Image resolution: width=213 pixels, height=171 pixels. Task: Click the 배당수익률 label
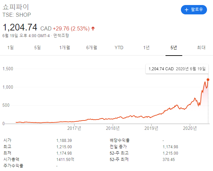(120, 140)
